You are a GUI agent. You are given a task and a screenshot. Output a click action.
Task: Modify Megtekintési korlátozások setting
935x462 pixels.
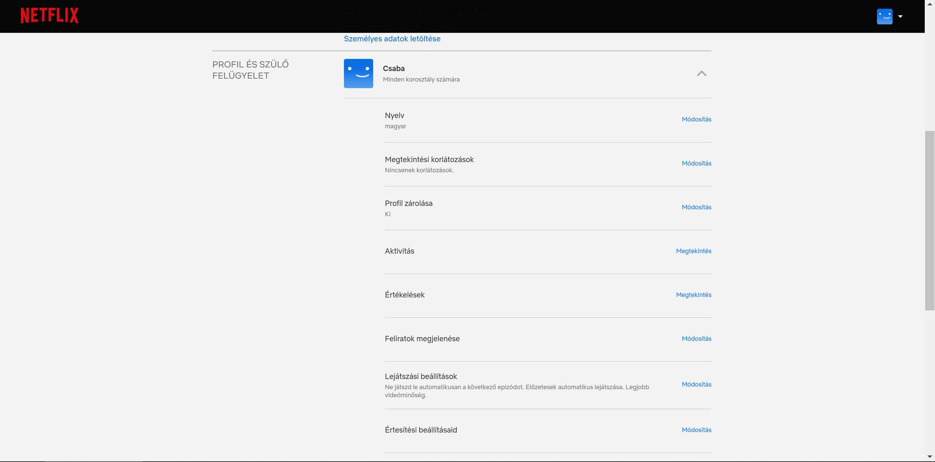[x=696, y=163]
